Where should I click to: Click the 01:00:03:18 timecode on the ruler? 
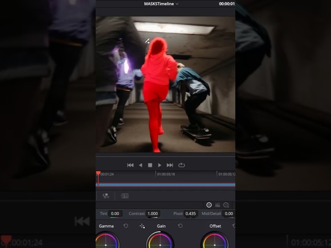click(x=166, y=174)
